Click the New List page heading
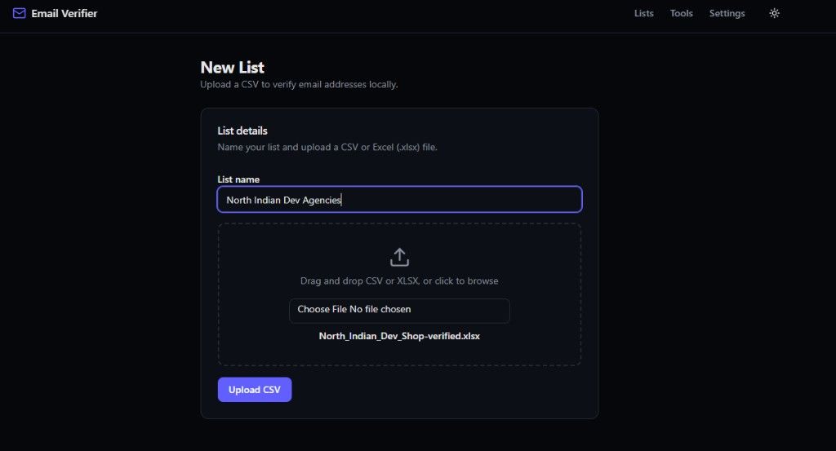The height and width of the screenshot is (451, 836). [x=232, y=67]
